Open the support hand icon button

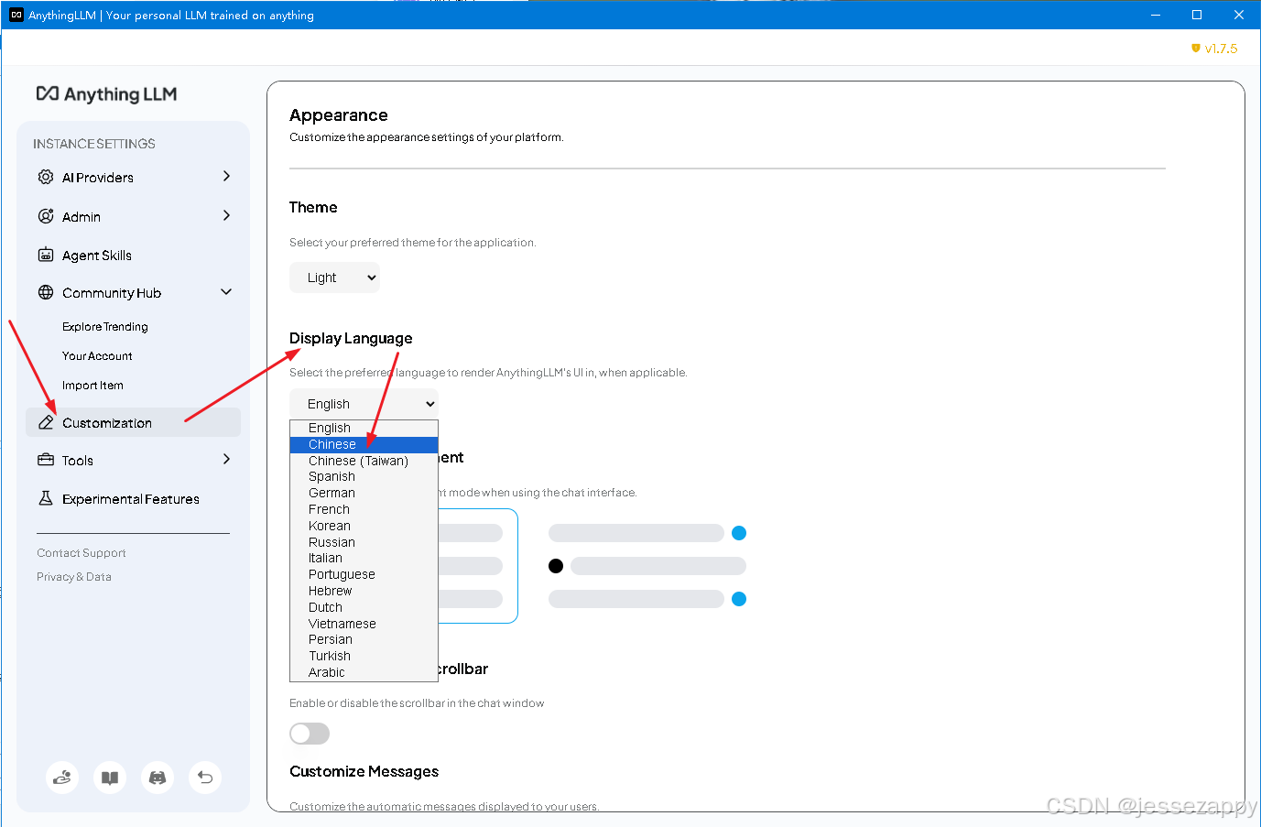coord(62,778)
